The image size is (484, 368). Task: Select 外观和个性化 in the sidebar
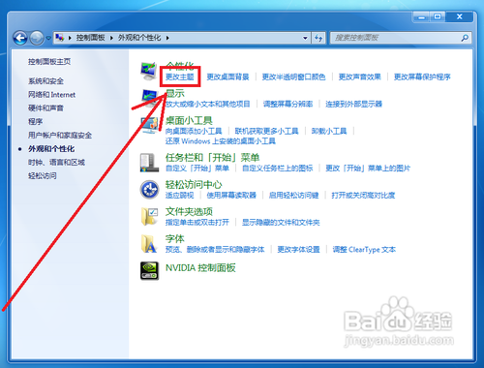(51, 149)
